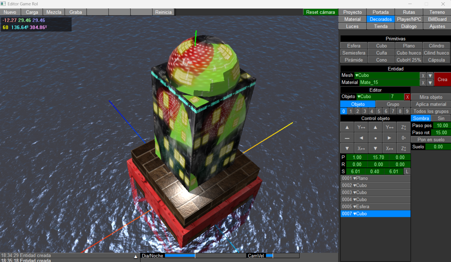The width and height of the screenshot is (451, 262).
Task: Switch to the Luces tab
Action: 352,26
